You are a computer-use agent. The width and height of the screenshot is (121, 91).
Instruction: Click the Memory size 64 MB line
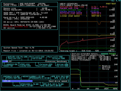[x=25, y=8]
